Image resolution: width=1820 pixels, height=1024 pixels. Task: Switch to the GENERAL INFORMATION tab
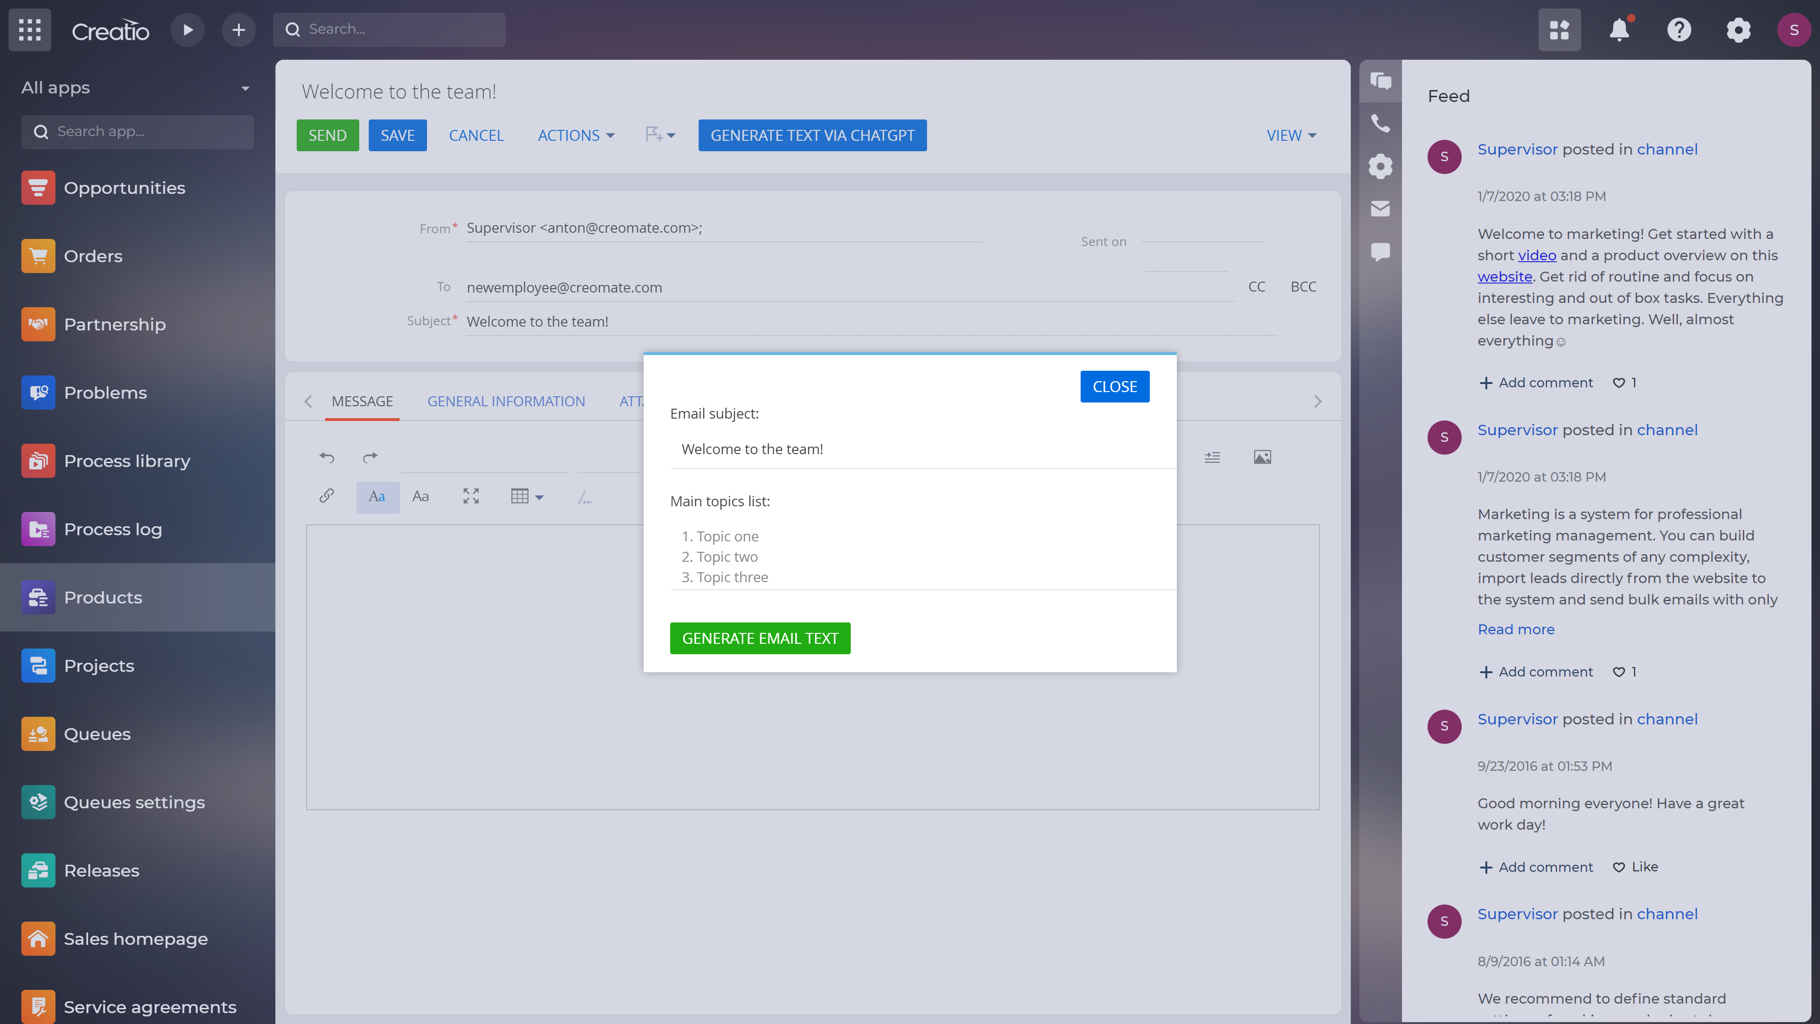[x=506, y=402]
